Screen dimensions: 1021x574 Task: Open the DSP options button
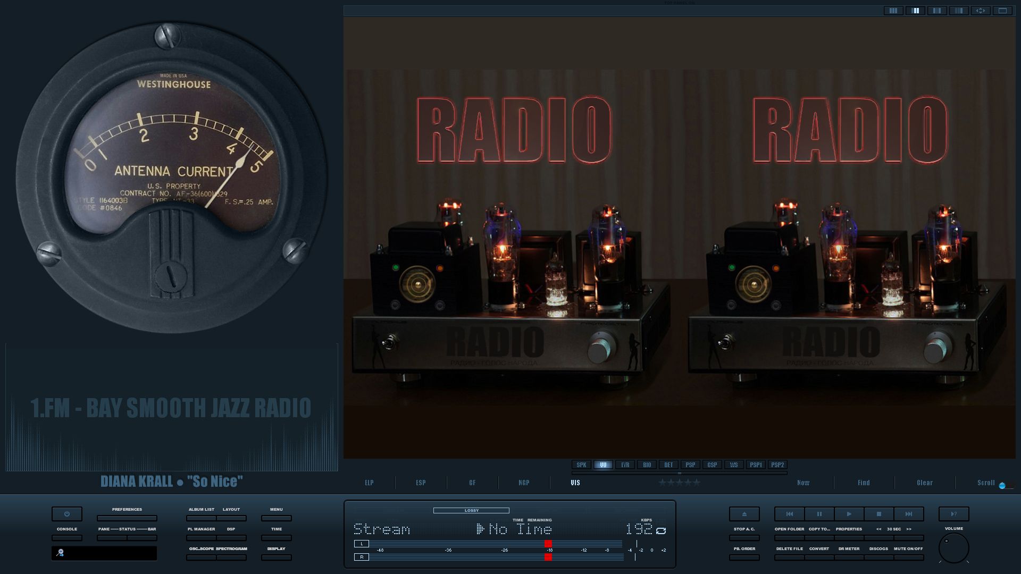tap(231, 537)
